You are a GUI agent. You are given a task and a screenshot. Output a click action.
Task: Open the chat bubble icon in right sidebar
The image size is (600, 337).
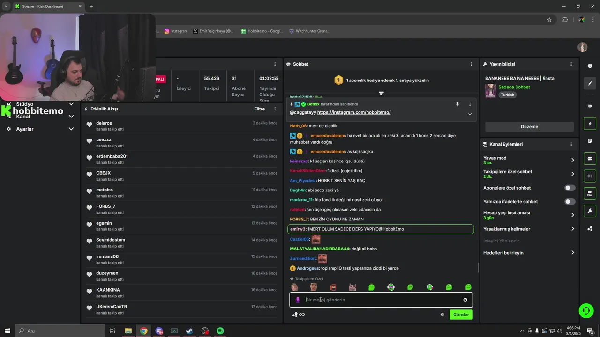(590, 158)
